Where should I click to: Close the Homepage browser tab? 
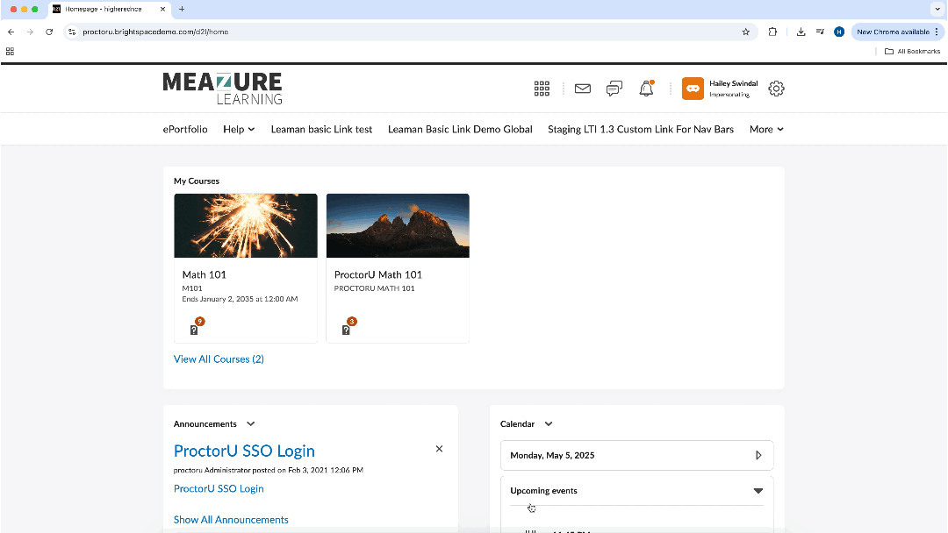(162, 9)
